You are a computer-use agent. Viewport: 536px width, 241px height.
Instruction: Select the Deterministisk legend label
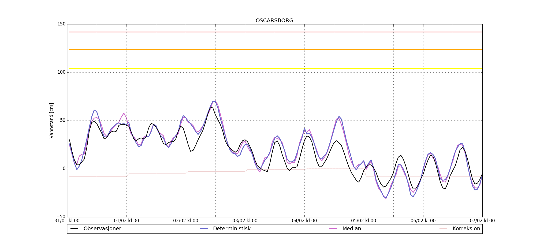coord(232,229)
